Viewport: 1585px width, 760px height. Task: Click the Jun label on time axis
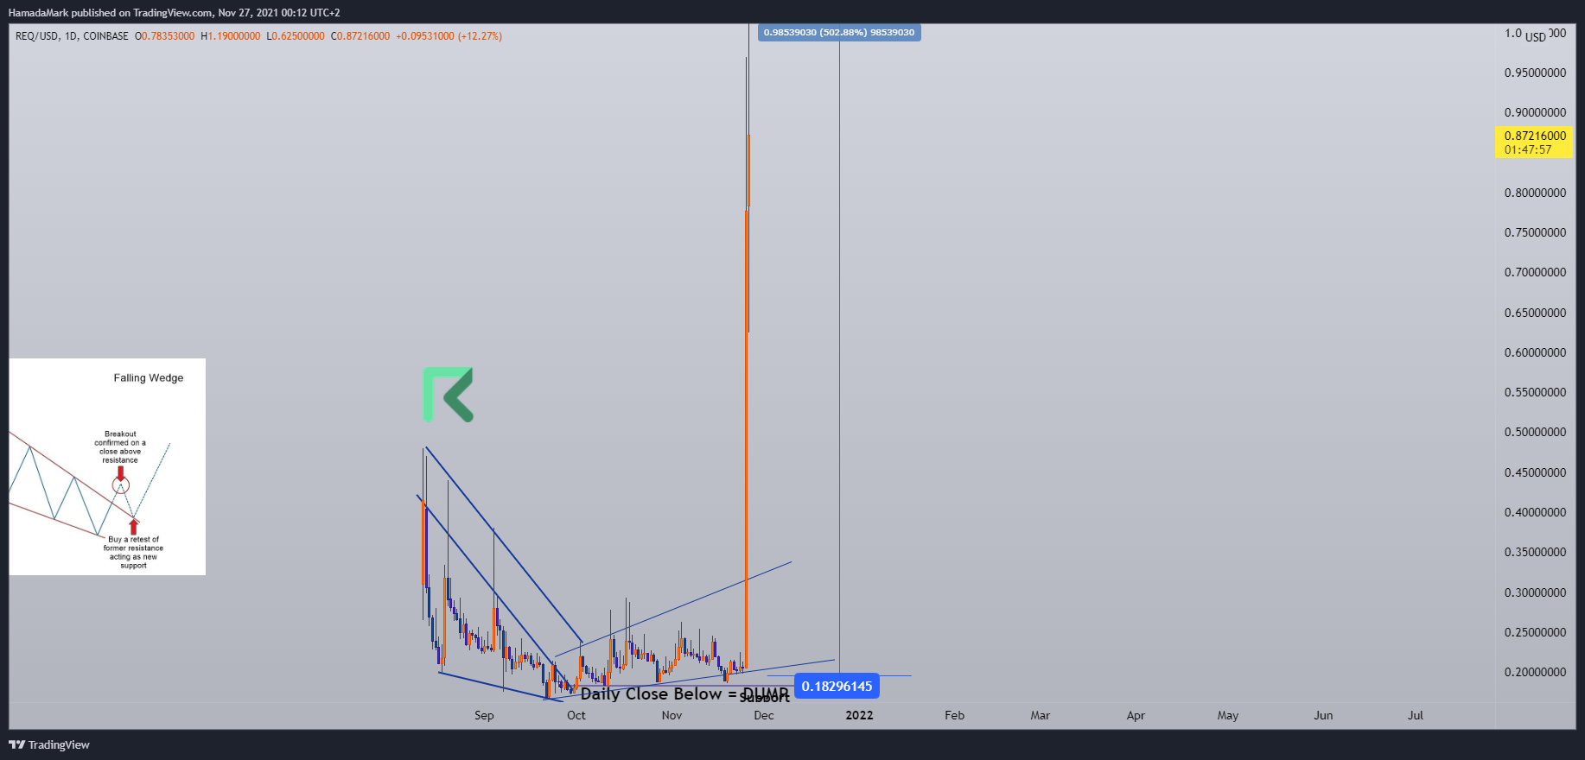pyautogui.click(x=1323, y=715)
